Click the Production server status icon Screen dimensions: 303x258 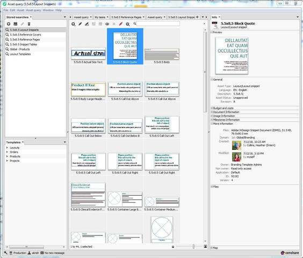click(11, 253)
